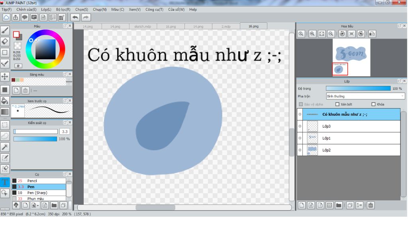
Task: Open the Công cụ(T) menu
Action: pos(154,10)
